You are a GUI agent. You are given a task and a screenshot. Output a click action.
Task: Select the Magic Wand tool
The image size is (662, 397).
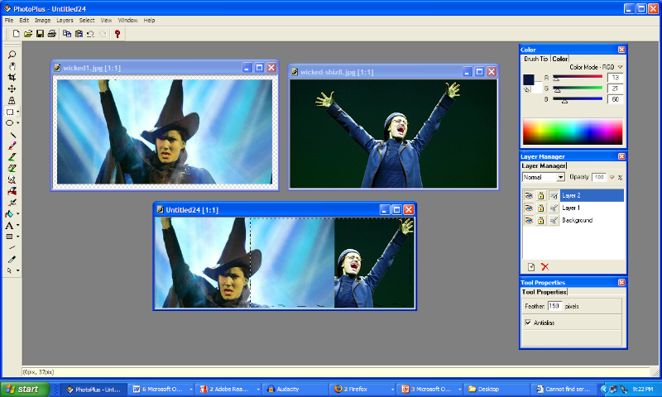(x=12, y=135)
